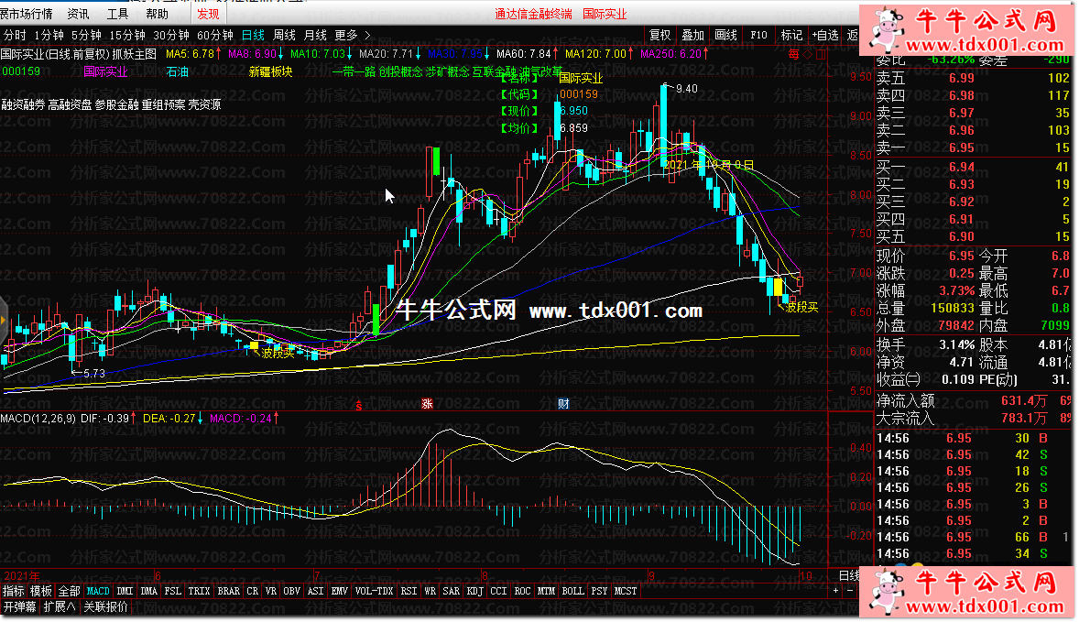Switch to the 周线 weekly chart
This screenshot has width=1079, height=622.
284,35
